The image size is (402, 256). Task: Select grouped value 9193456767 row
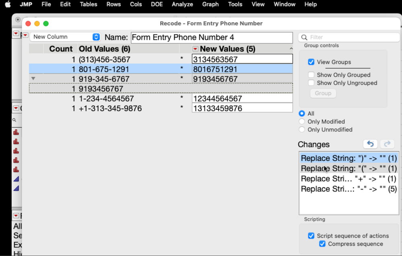tap(161, 88)
